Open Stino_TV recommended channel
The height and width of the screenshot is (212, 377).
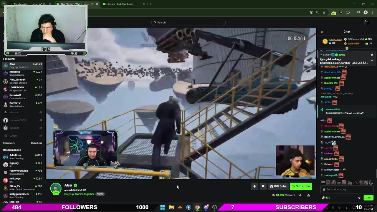[23, 188]
